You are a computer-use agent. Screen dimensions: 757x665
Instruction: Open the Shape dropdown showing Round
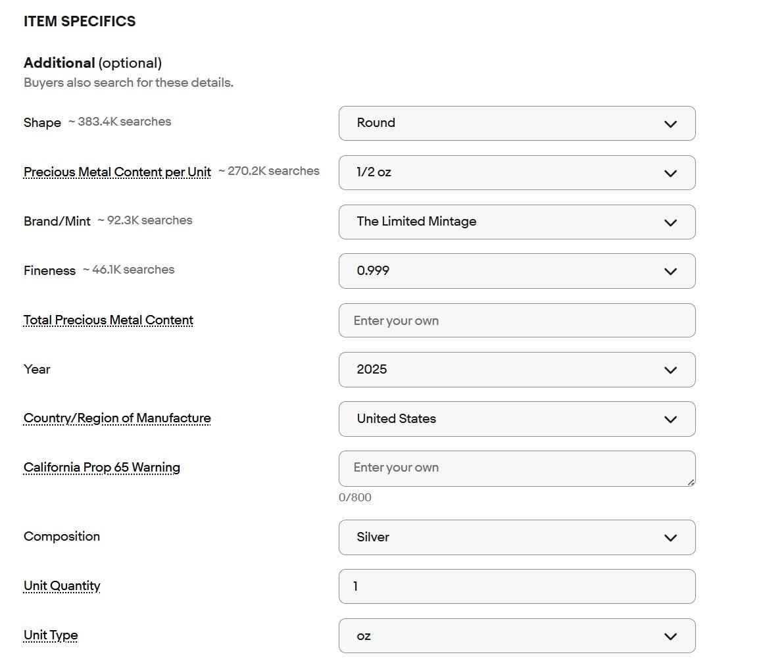point(516,123)
